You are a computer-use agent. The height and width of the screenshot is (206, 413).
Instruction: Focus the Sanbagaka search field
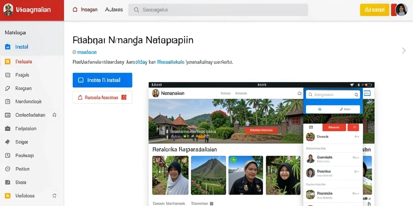[218, 10]
